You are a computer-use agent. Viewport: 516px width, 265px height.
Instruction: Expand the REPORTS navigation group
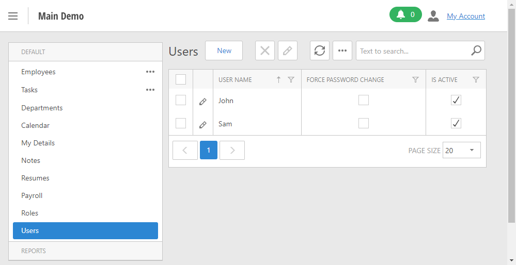point(86,251)
